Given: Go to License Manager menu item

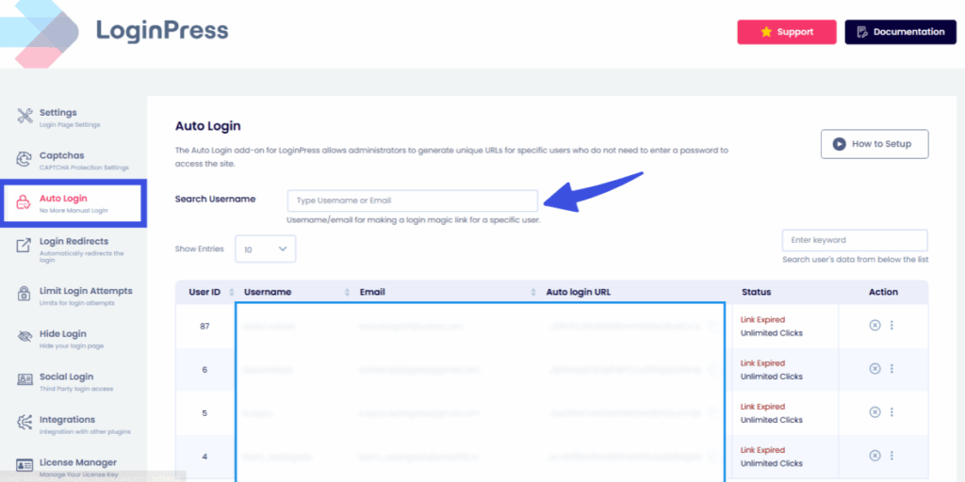Looking at the screenshot, I should (x=74, y=467).
